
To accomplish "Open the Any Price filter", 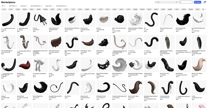I will 24,6.
